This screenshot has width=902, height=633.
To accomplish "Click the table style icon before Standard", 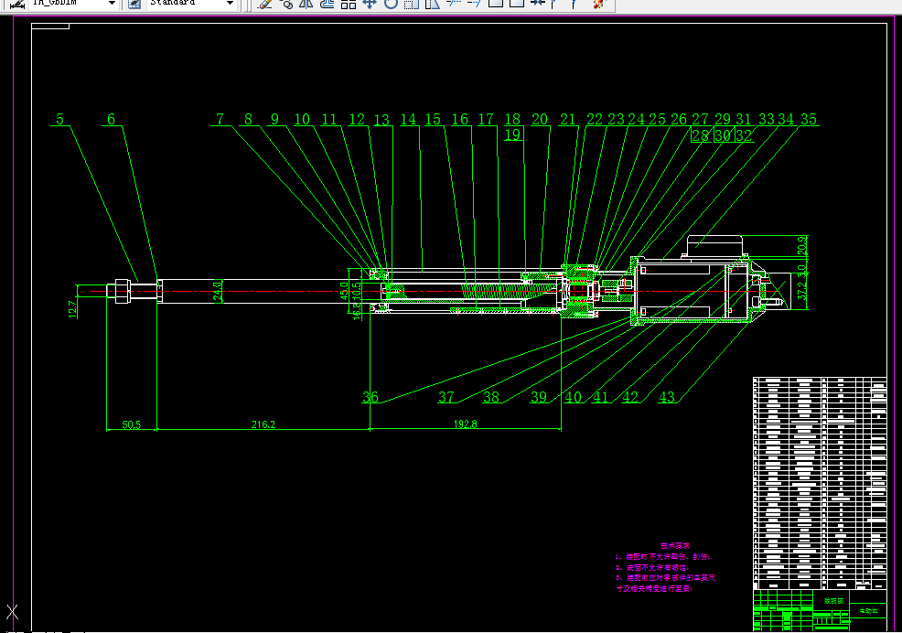I will (134, 4).
